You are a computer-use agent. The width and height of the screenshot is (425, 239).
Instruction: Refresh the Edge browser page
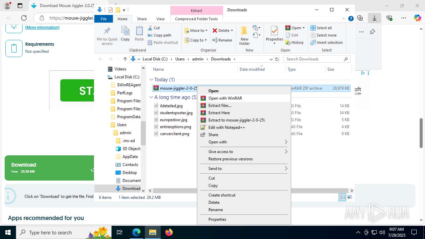click(x=24, y=18)
